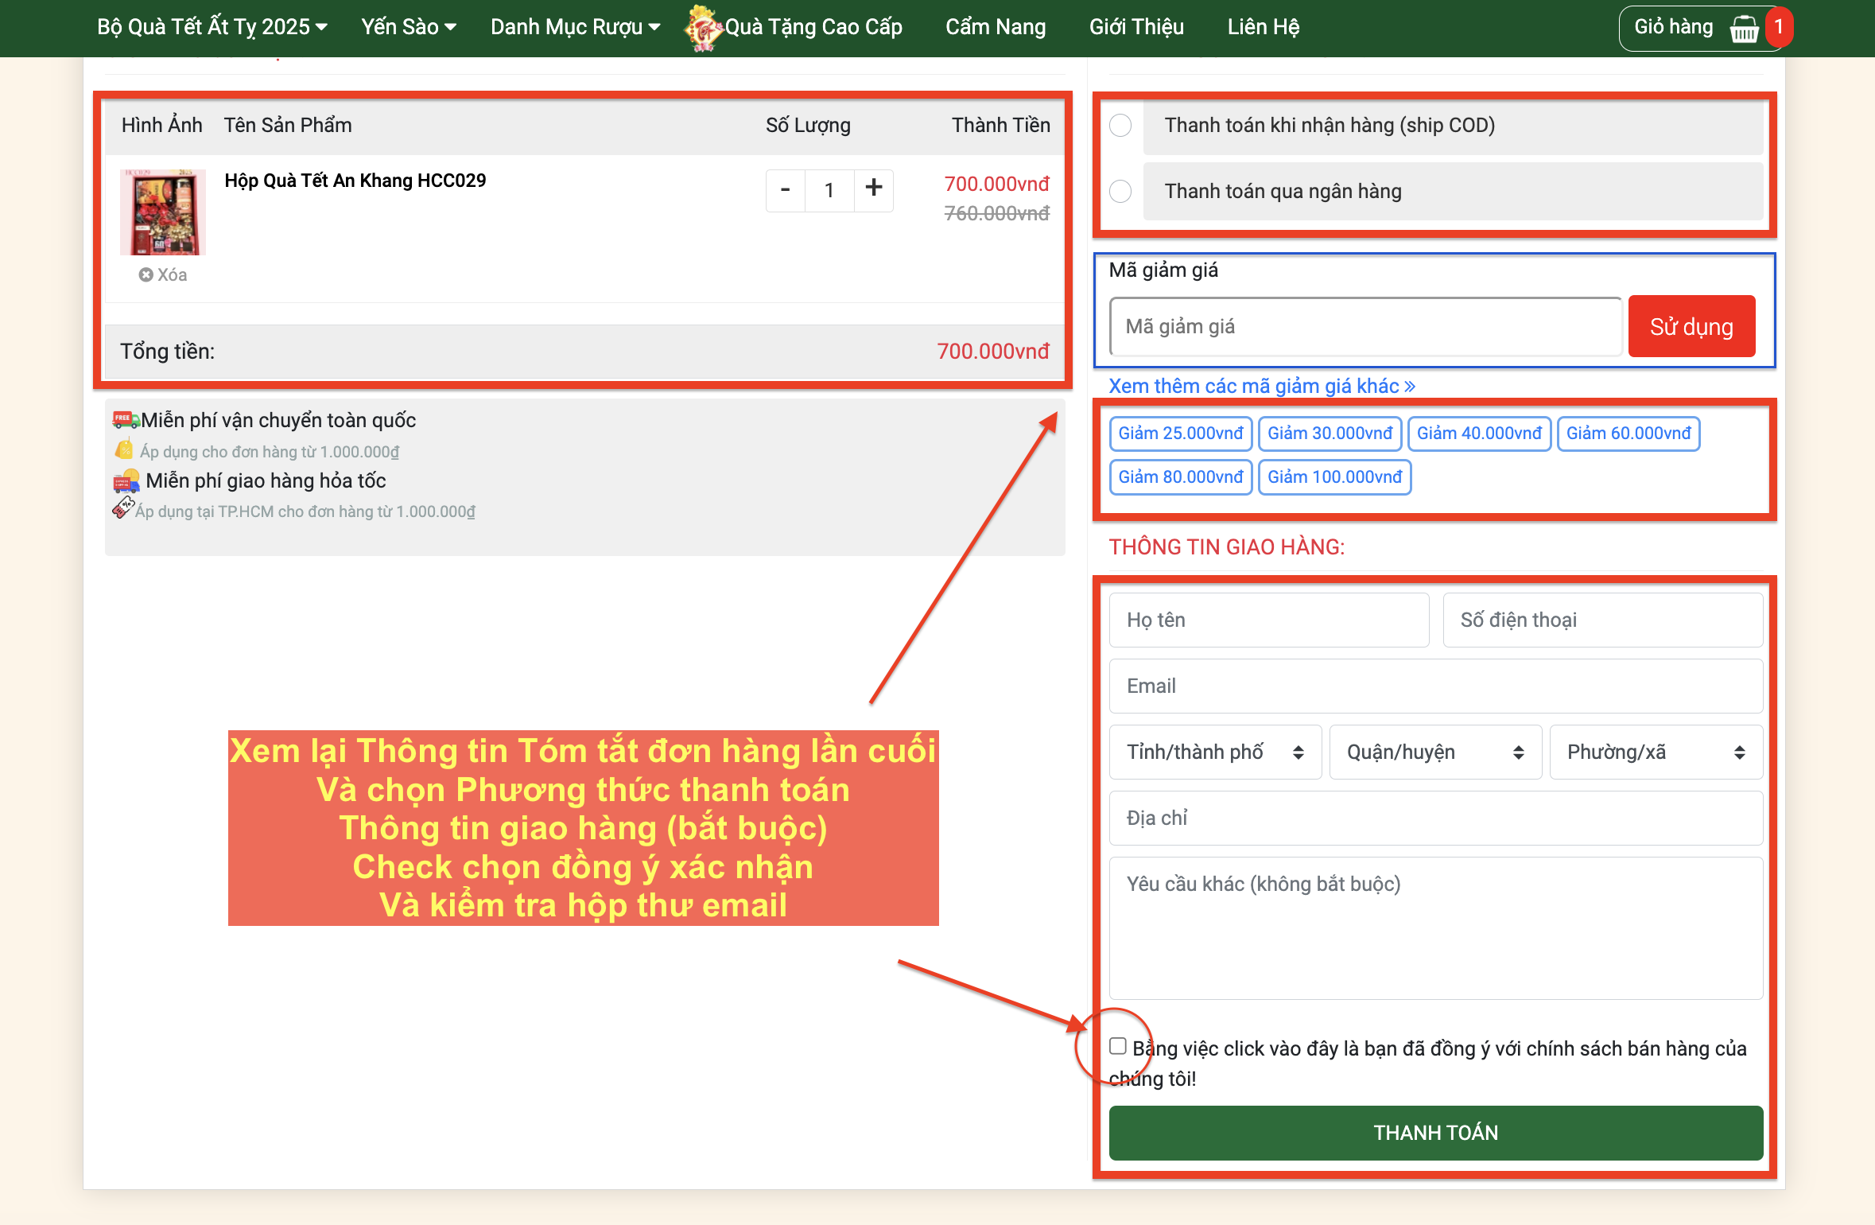
Task: Select ship COD payment radio button
Action: tap(1120, 125)
